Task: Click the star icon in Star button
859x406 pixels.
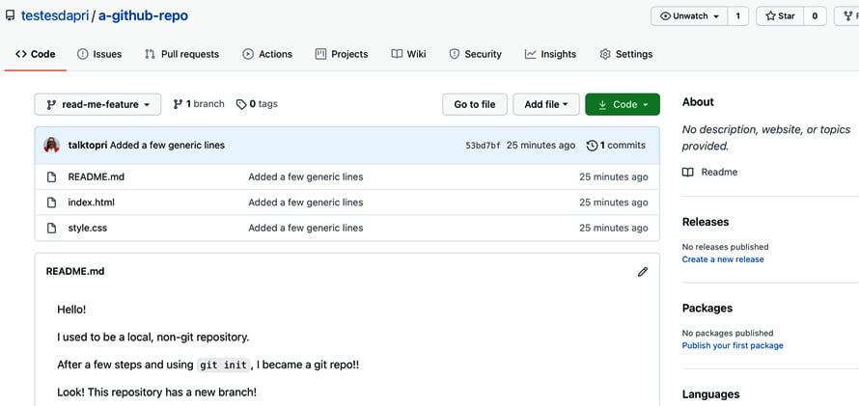Action: click(x=770, y=15)
